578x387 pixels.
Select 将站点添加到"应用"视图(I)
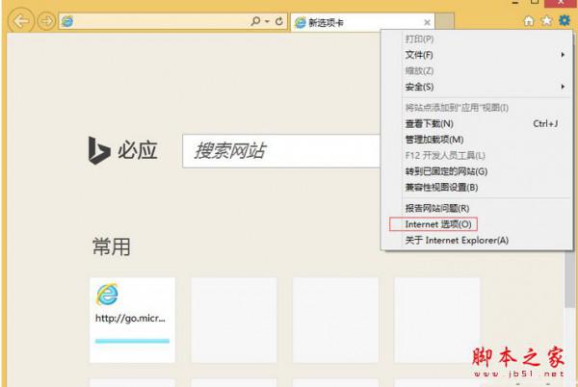[477, 108]
